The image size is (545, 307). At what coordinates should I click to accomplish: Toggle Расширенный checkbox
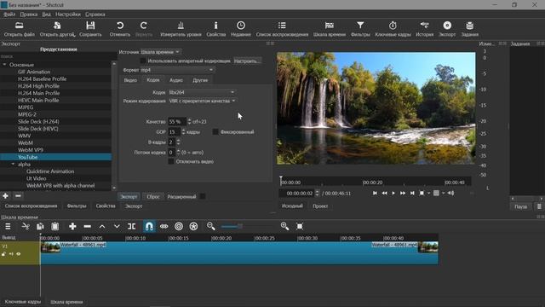coord(203,197)
